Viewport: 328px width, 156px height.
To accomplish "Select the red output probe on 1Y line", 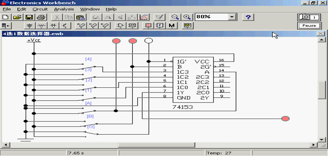I will [285, 119].
